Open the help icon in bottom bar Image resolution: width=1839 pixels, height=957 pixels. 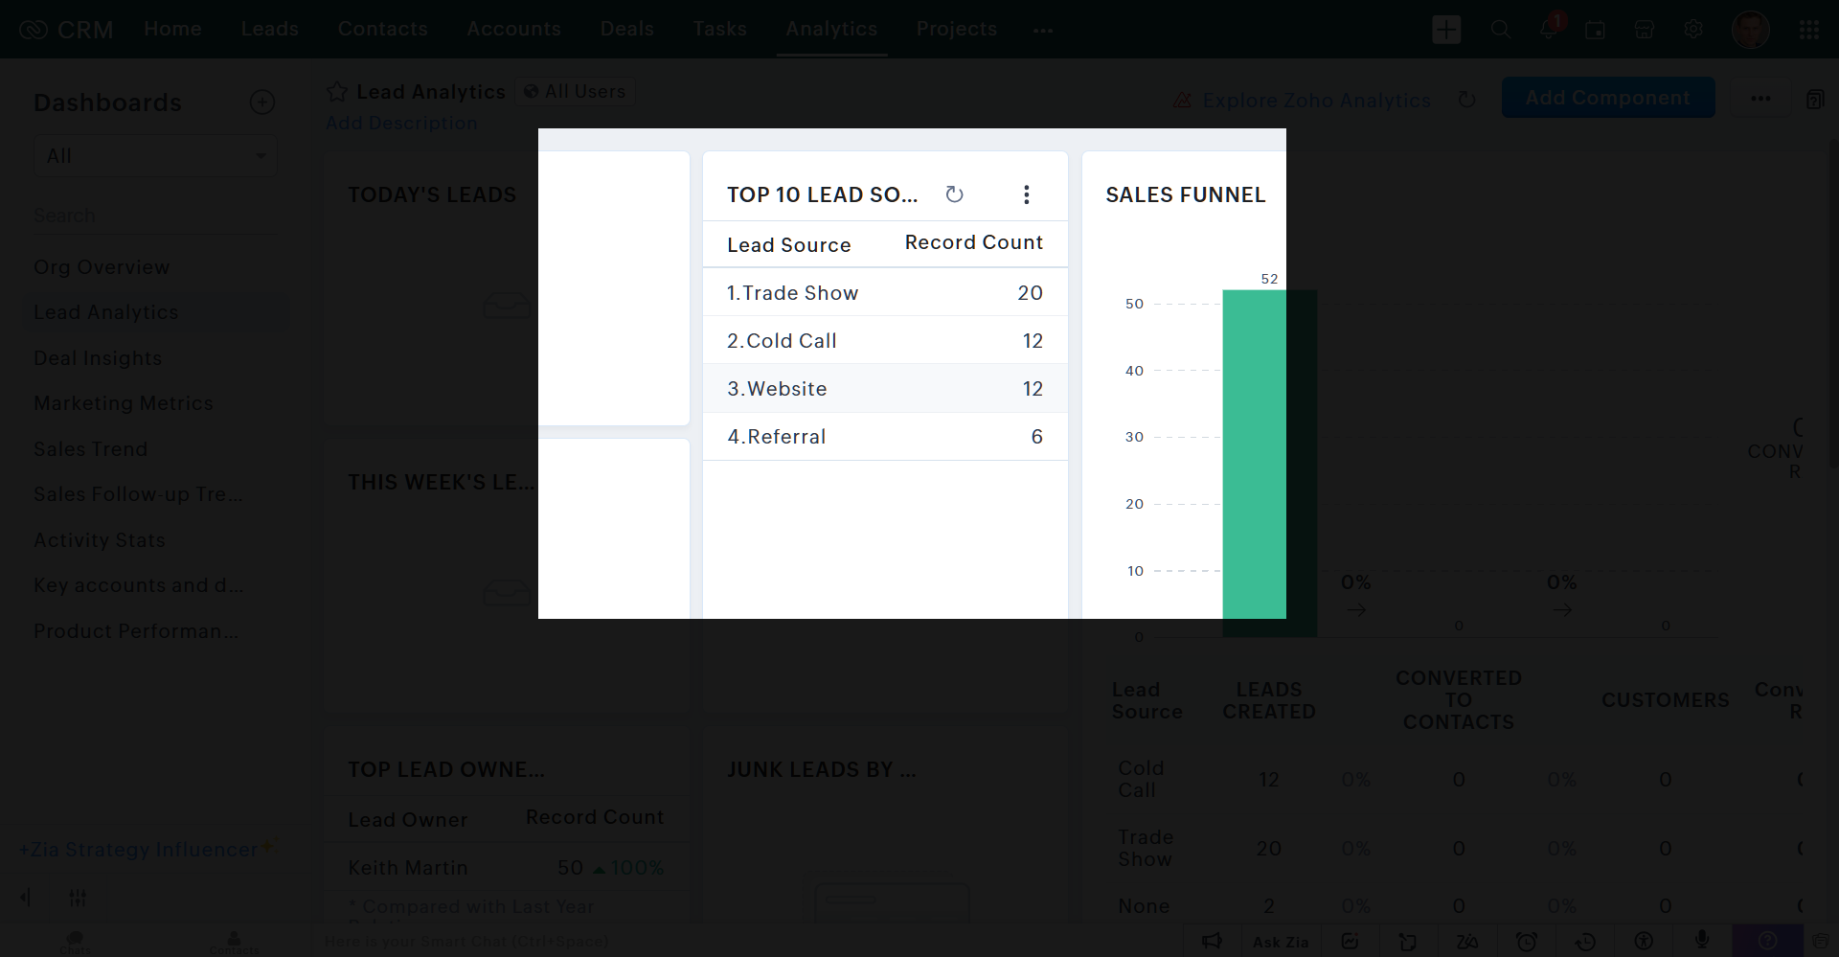point(1768,941)
